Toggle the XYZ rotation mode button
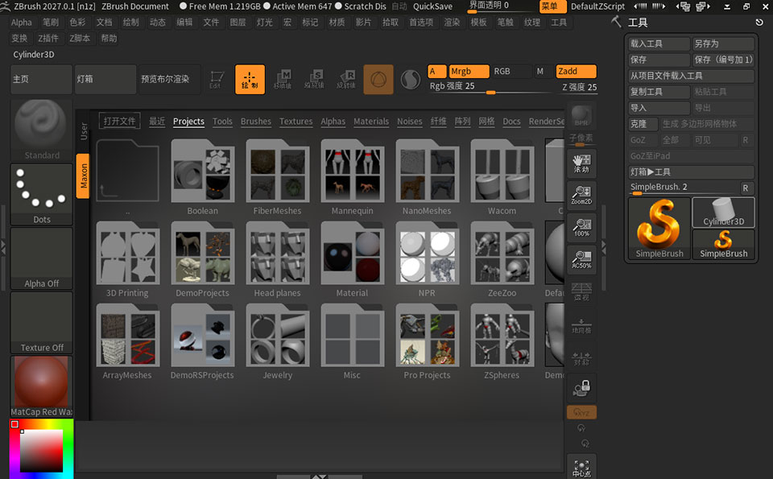This screenshot has width=773, height=479. click(581, 412)
